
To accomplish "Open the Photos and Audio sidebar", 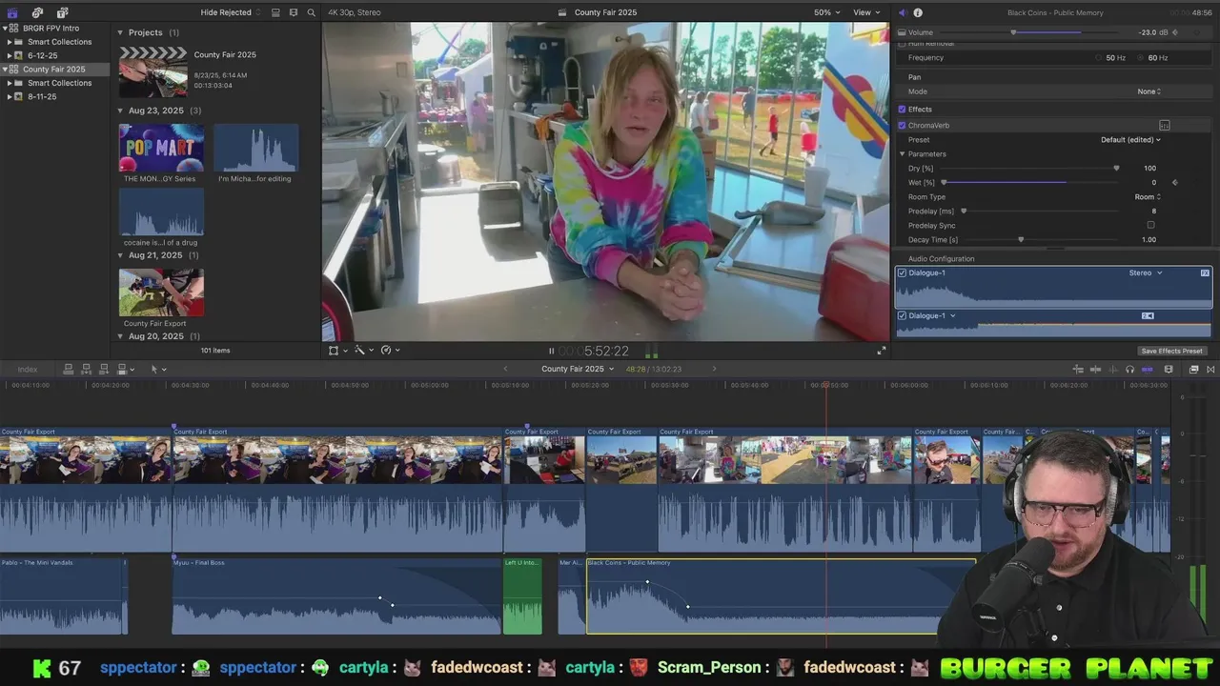I will coord(37,12).
